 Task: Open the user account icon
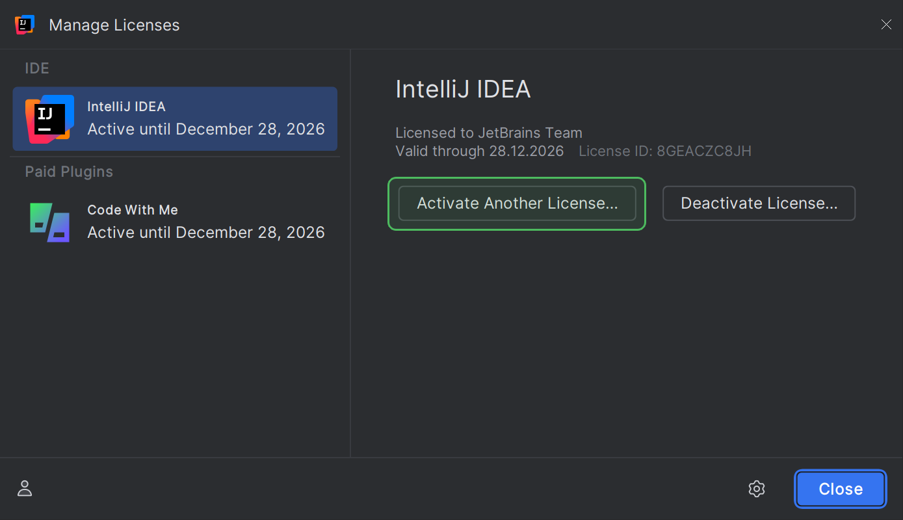pos(24,488)
